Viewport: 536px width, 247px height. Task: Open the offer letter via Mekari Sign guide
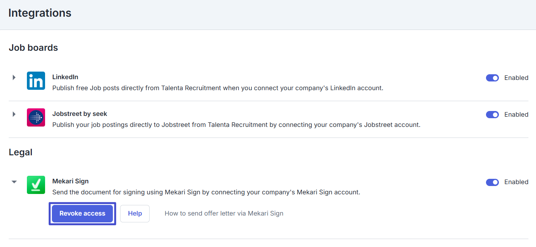coord(224,214)
